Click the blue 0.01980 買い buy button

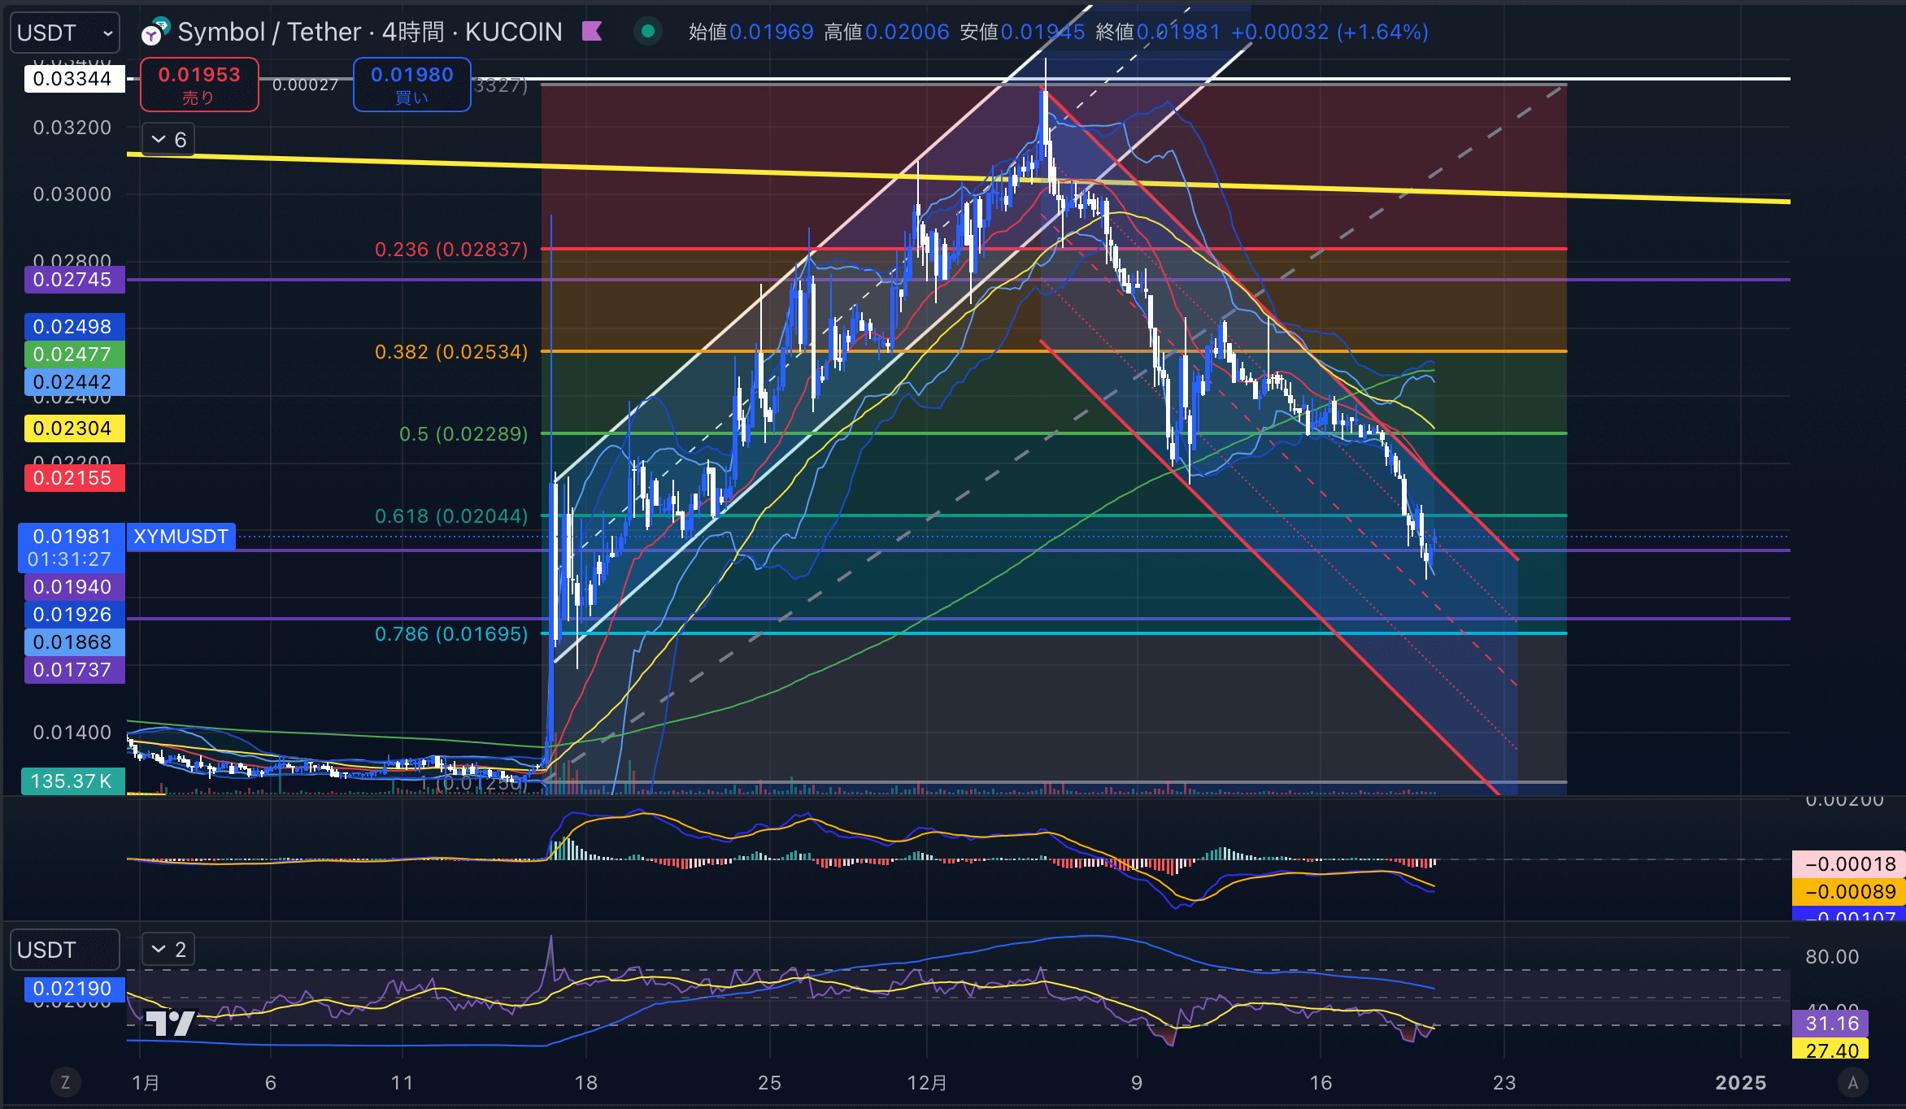pyautogui.click(x=412, y=85)
